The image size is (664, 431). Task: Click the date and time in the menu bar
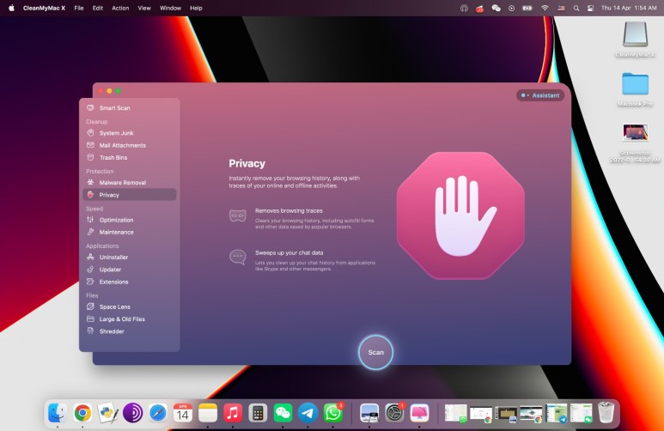(629, 8)
